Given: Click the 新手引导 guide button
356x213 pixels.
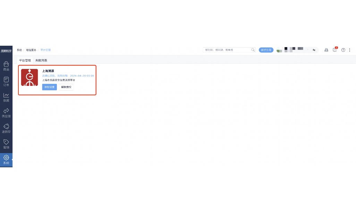Looking at the screenshot, I should click(x=266, y=50).
